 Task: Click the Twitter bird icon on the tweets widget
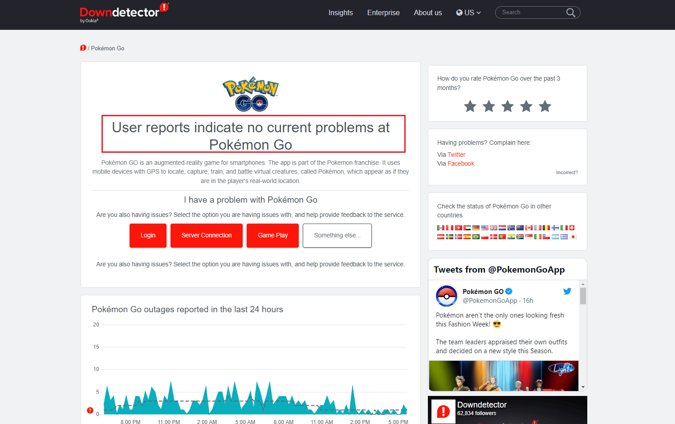pyautogui.click(x=567, y=291)
